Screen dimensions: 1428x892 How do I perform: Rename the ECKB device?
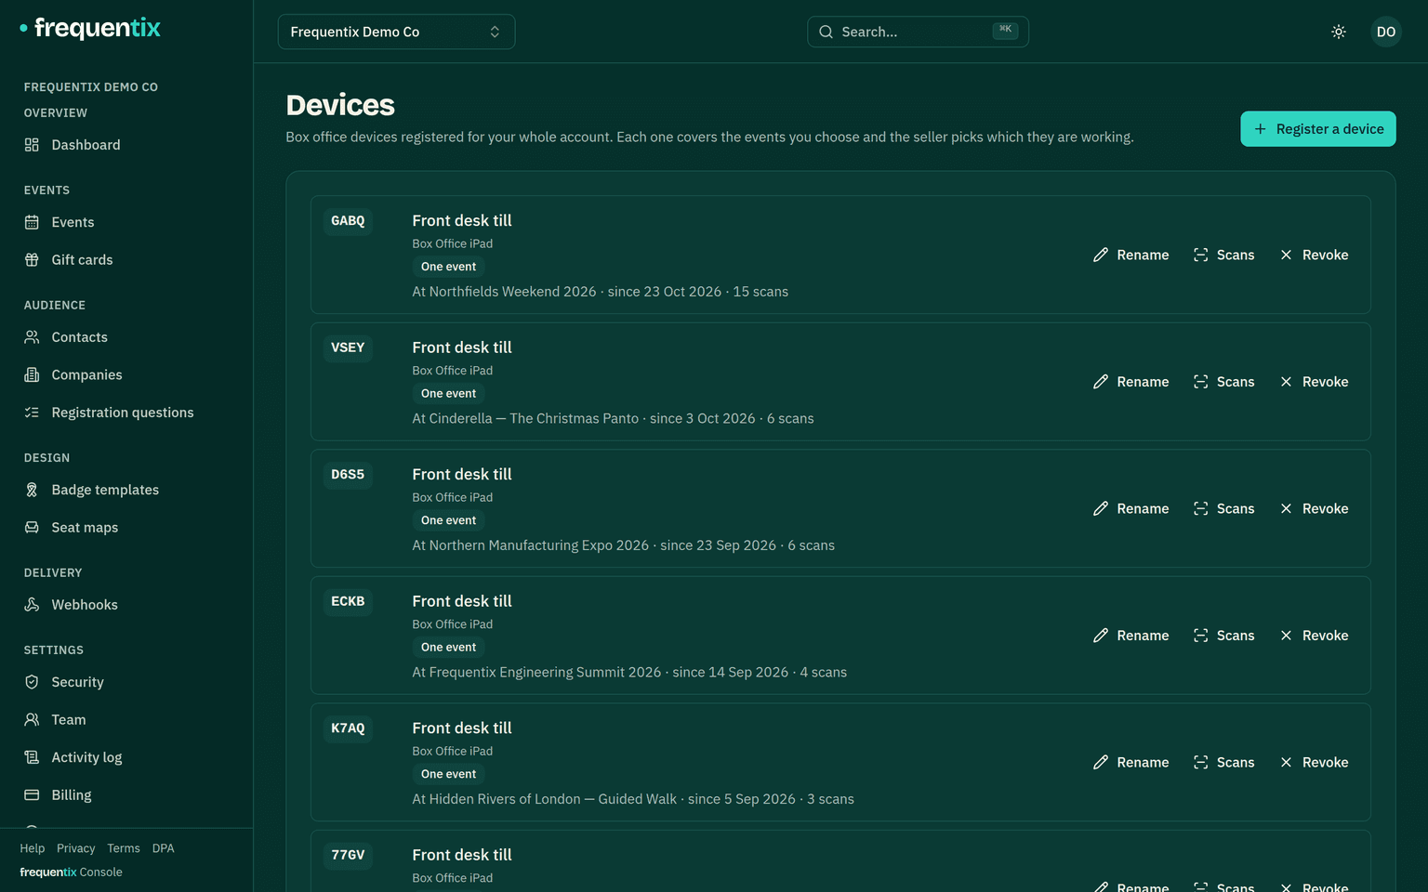(x=1131, y=636)
